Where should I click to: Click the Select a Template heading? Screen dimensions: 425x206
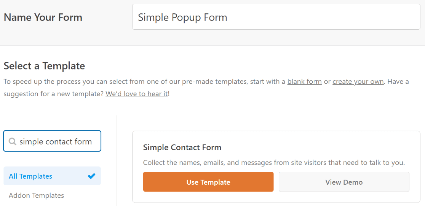tap(44, 66)
